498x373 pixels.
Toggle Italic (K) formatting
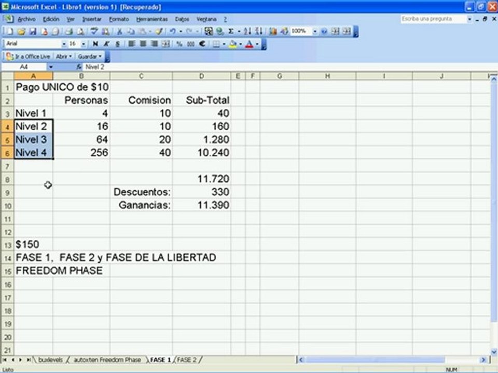pyautogui.click(x=106, y=44)
